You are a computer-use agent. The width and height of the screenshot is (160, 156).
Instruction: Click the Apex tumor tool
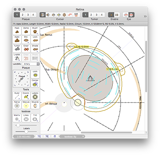pos(17,39)
